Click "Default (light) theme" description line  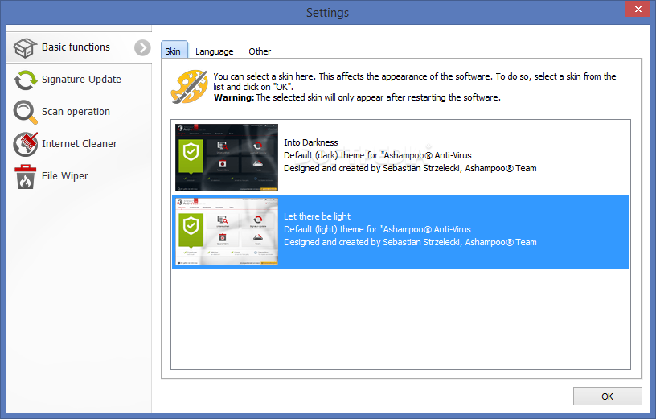[377, 229]
